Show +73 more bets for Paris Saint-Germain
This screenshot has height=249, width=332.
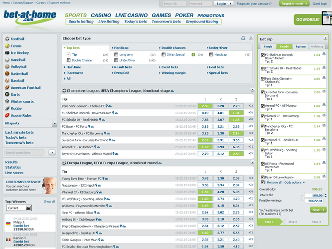pyautogui.click(x=250, y=106)
